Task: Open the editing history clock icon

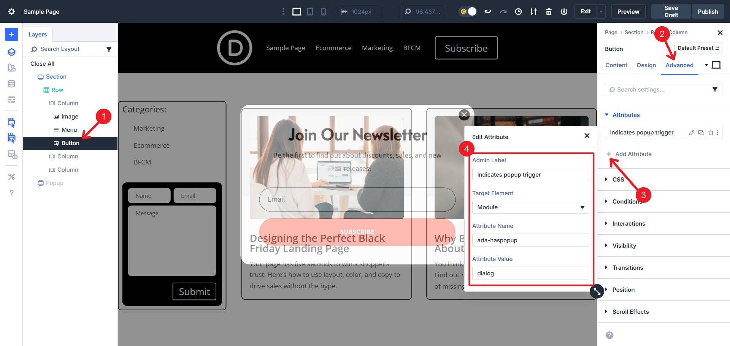Action: [x=518, y=11]
